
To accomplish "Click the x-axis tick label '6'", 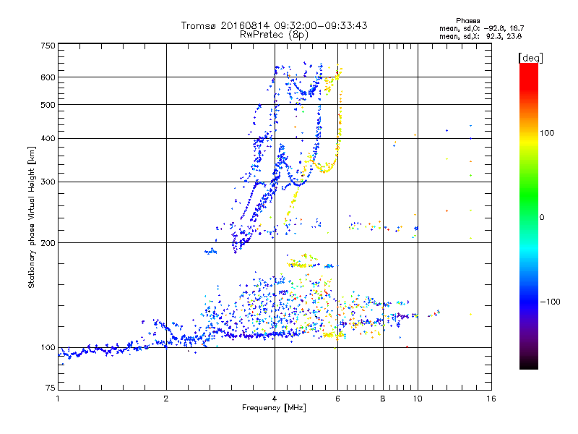I will [337, 399].
